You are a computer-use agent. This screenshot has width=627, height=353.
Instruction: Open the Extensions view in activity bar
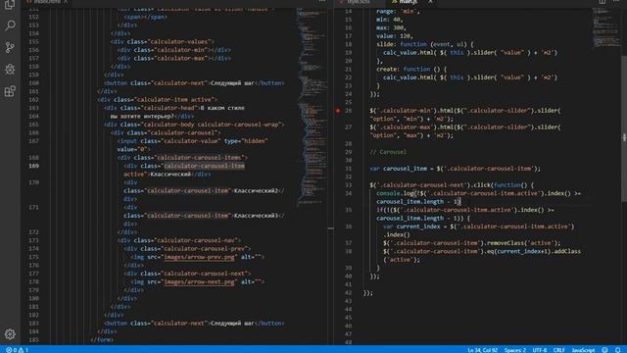(10, 91)
